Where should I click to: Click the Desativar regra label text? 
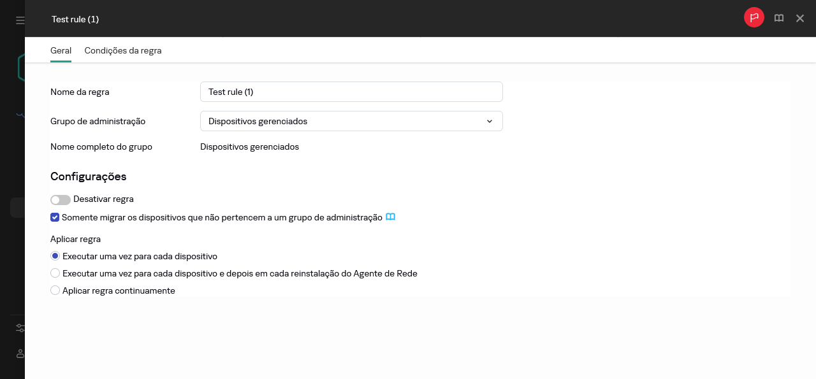tap(103, 199)
